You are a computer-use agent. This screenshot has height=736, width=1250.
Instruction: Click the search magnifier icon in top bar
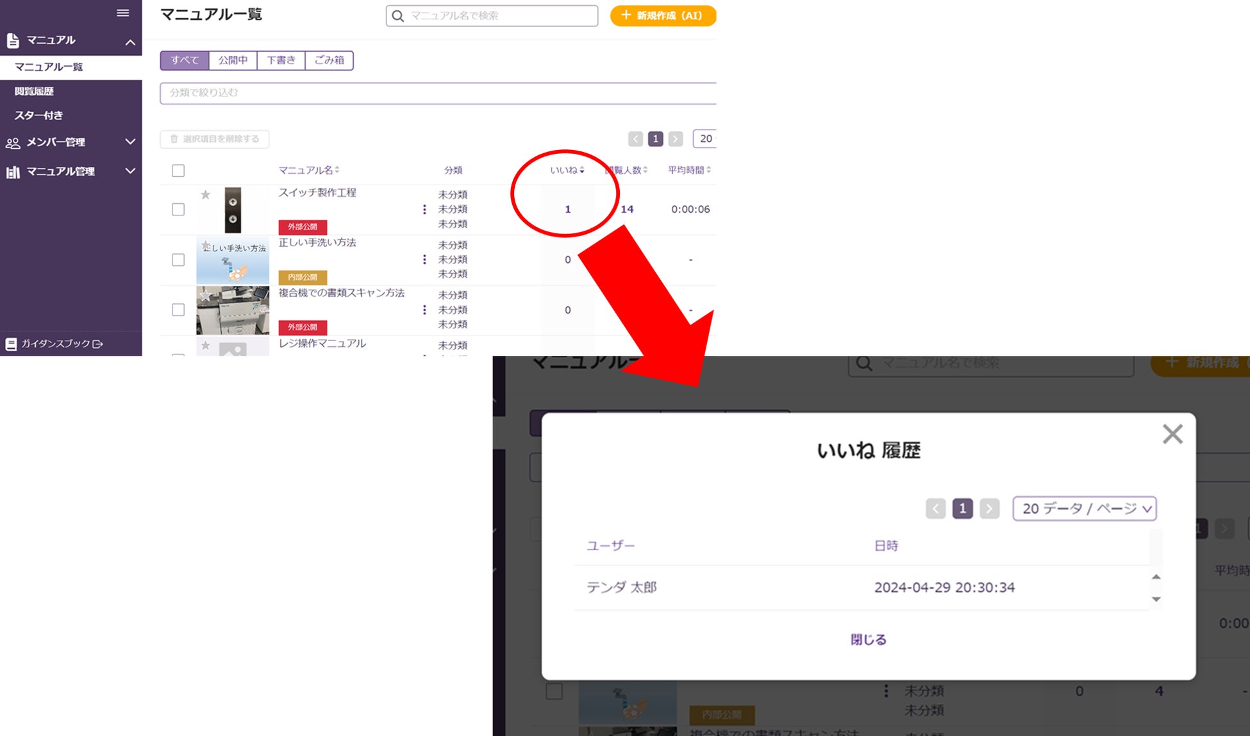(x=398, y=16)
